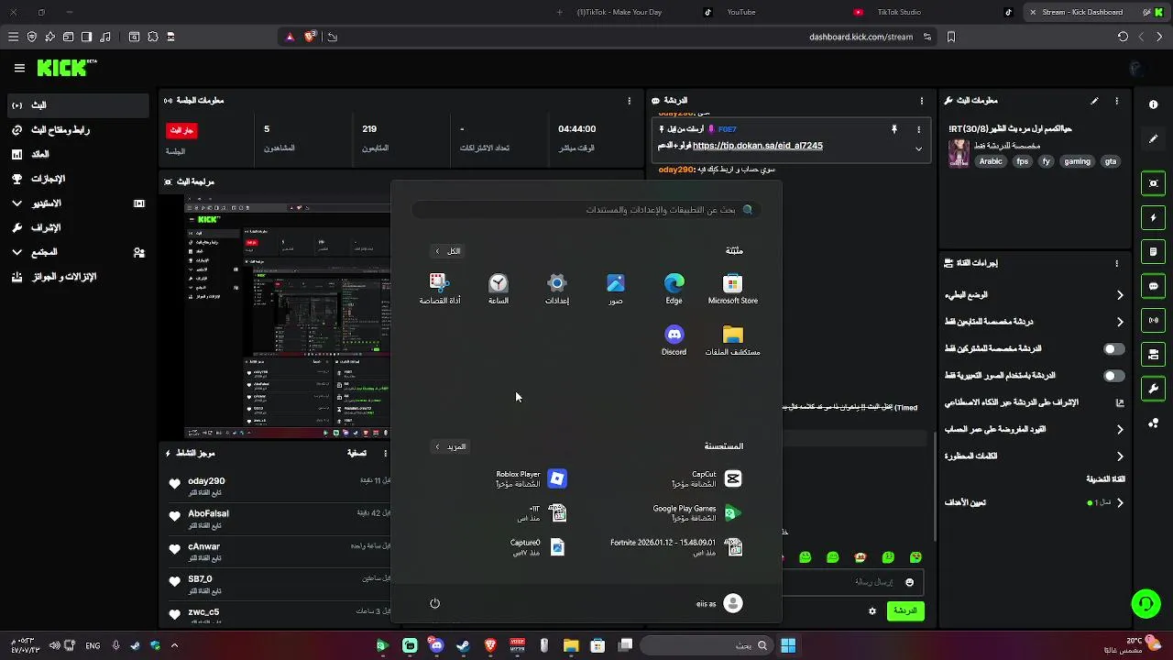
Task: Open the tip.dokan.sa link in pinned message
Action: click(757, 146)
